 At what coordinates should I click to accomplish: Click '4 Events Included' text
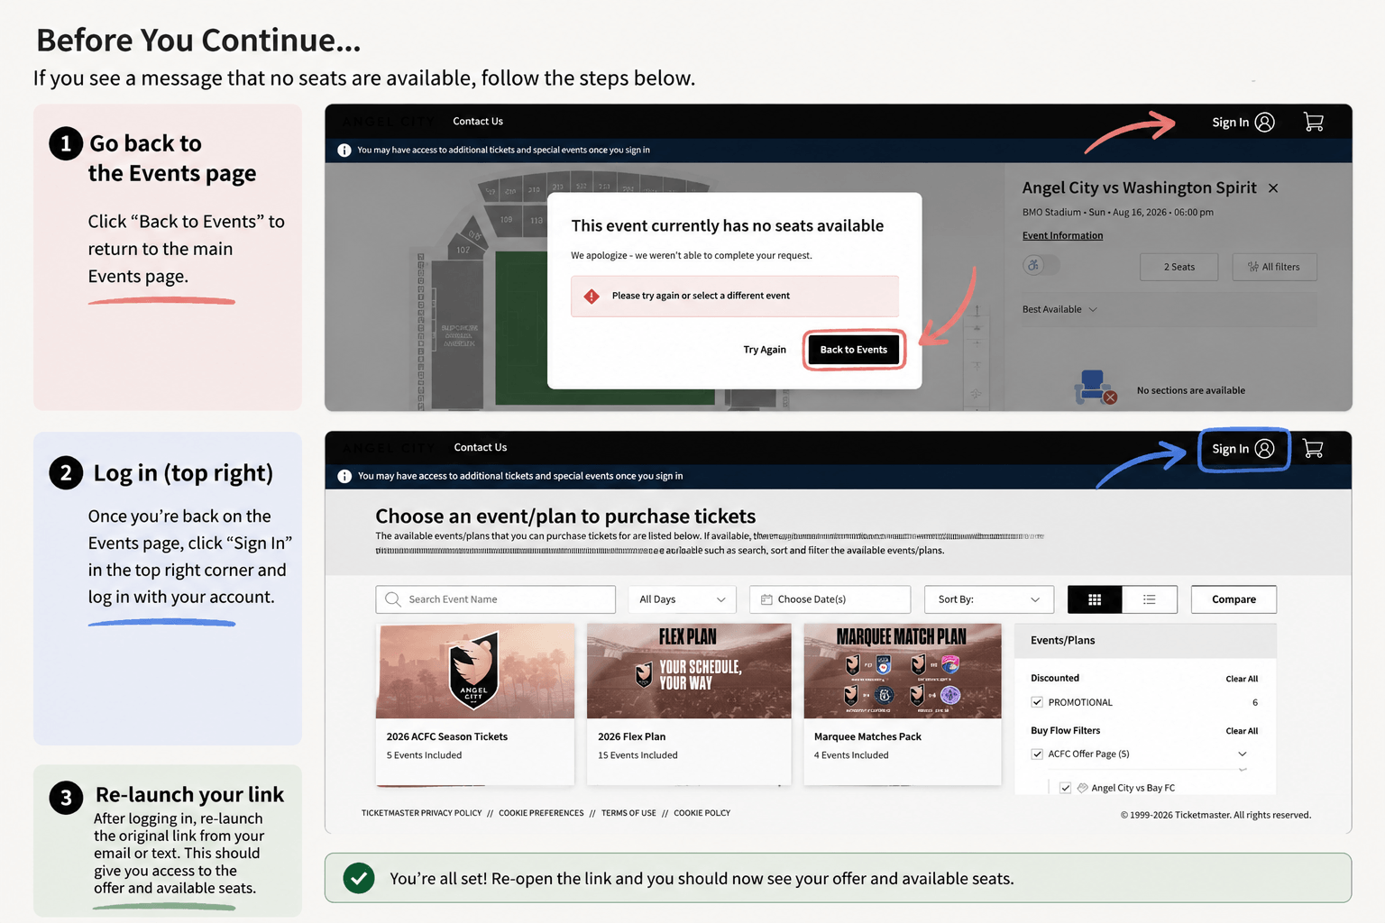tap(851, 755)
